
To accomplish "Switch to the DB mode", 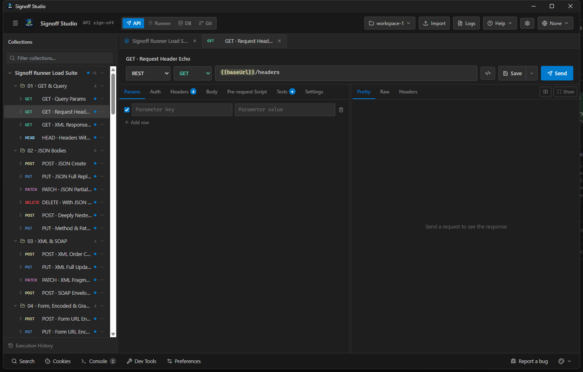I will click(185, 23).
